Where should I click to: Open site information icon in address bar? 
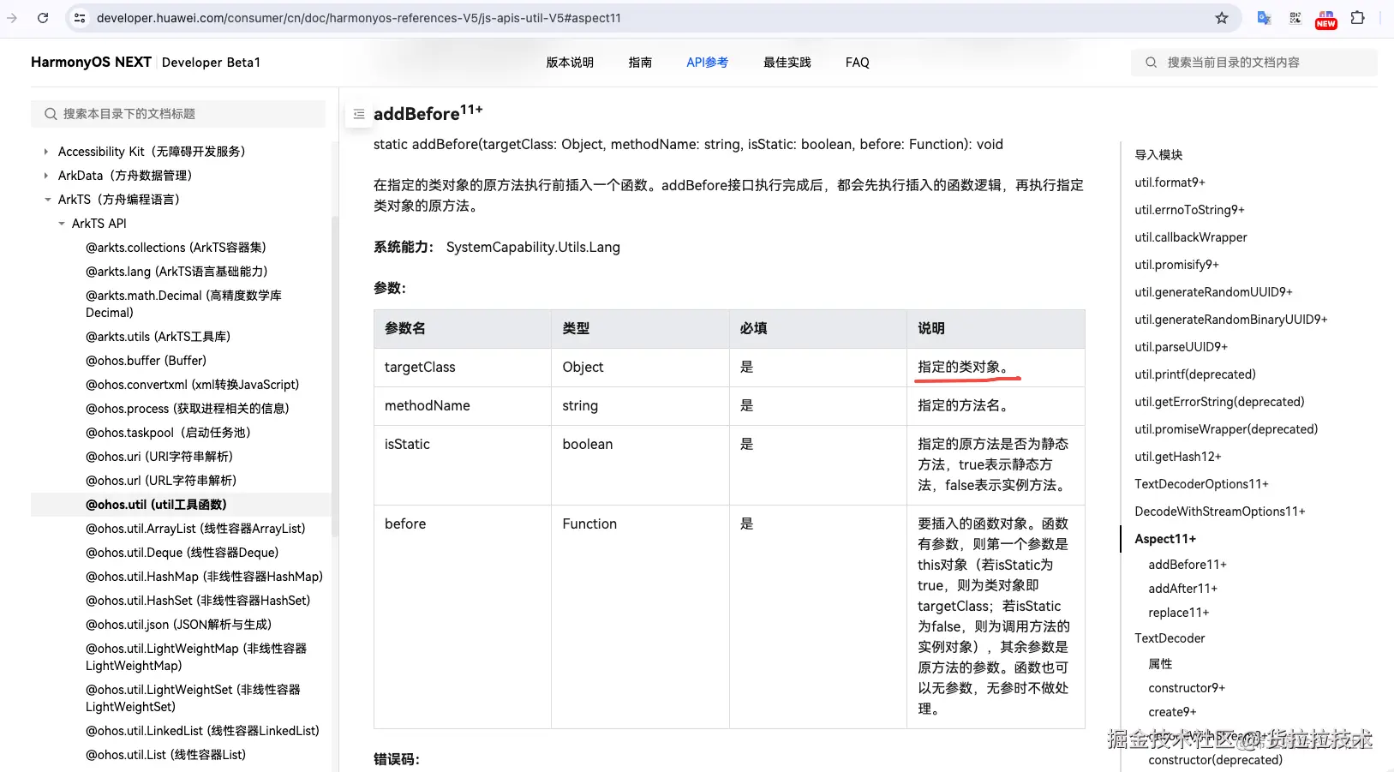[x=79, y=18]
